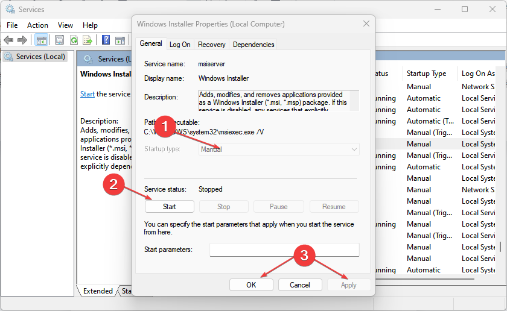
Task: Toggle the Show/Hide Console Tree icon
Action: [42, 40]
